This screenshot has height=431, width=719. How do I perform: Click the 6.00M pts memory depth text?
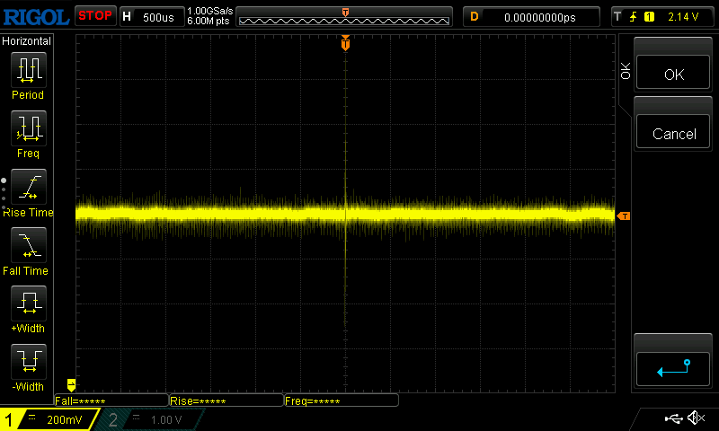click(x=209, y=21)
